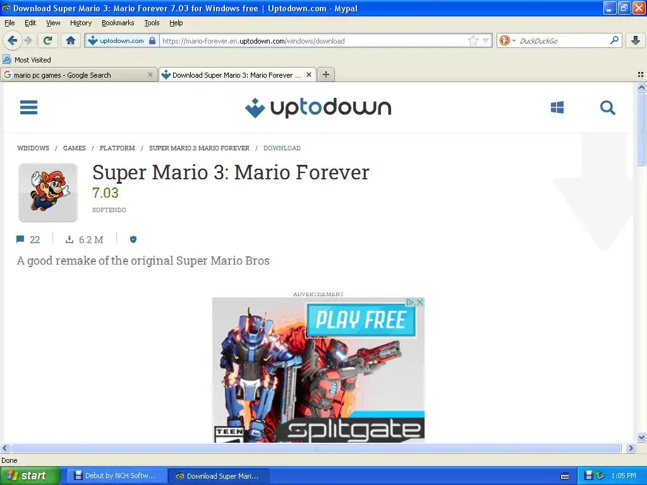
Task: Close the Splitgate advertisement with the X
Action: (x=420, y=302)
